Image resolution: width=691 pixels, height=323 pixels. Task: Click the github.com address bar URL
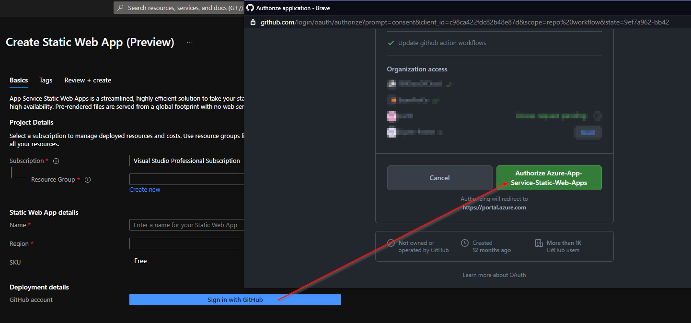click(x=465, y=22)
